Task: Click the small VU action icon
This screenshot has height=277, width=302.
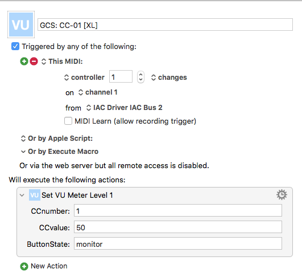Action: tap(35, 195)
